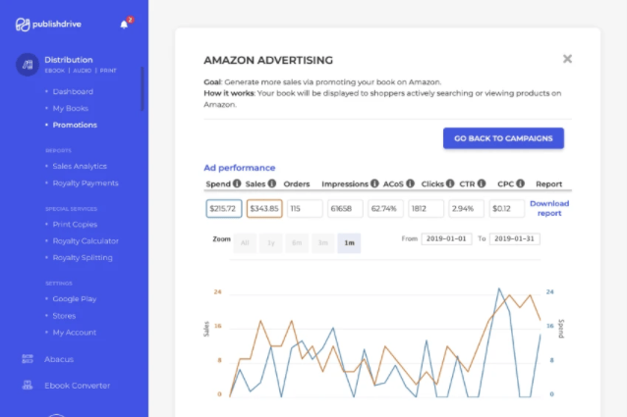
Task: Click the Report column header
Action: pos(549,183)
